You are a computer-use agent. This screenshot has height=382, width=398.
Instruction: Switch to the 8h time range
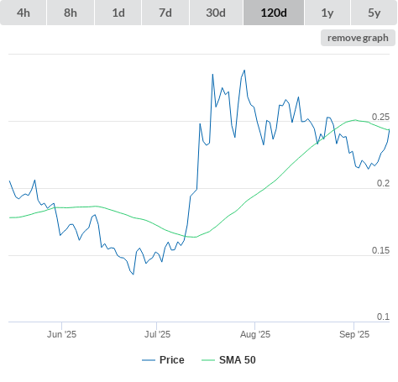point(71,13)
